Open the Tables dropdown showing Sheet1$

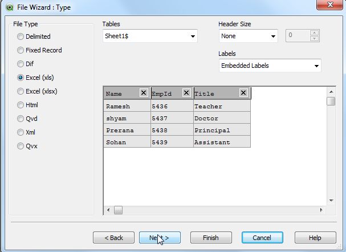(150, 36)
